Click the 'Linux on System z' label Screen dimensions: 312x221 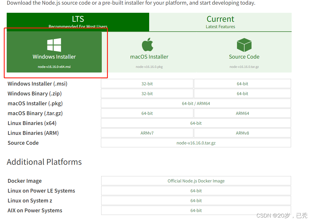pos(30,201)
